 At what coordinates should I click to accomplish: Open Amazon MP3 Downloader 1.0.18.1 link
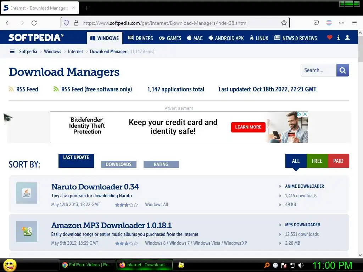point(111,225)
